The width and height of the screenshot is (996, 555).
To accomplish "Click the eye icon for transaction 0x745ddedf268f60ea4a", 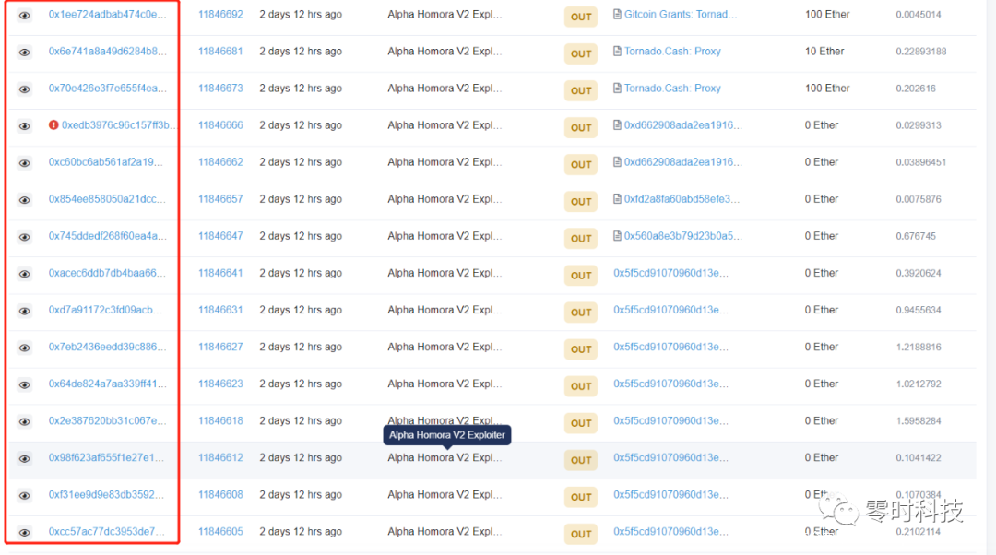I will [x=24, y=237].
